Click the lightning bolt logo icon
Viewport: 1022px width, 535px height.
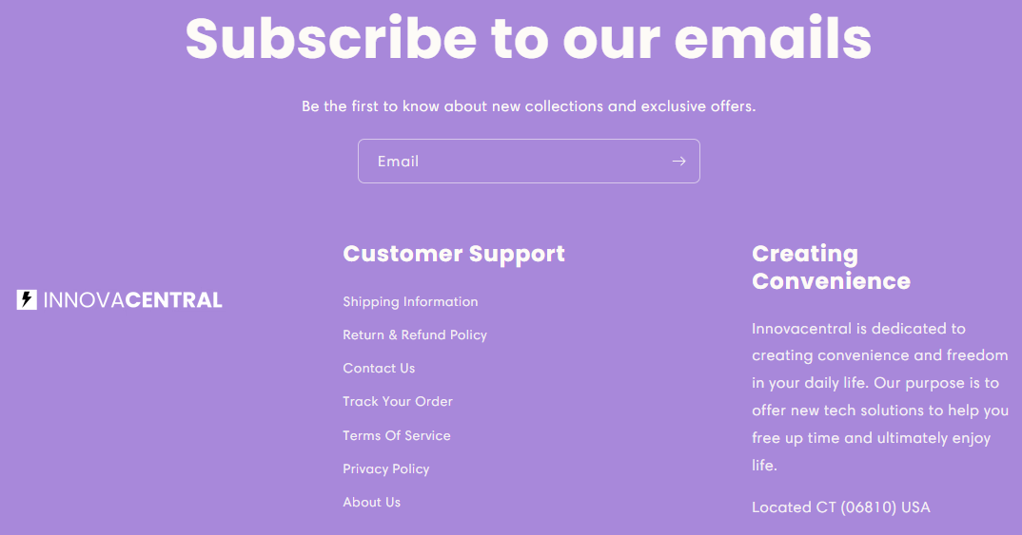[27, 299]
